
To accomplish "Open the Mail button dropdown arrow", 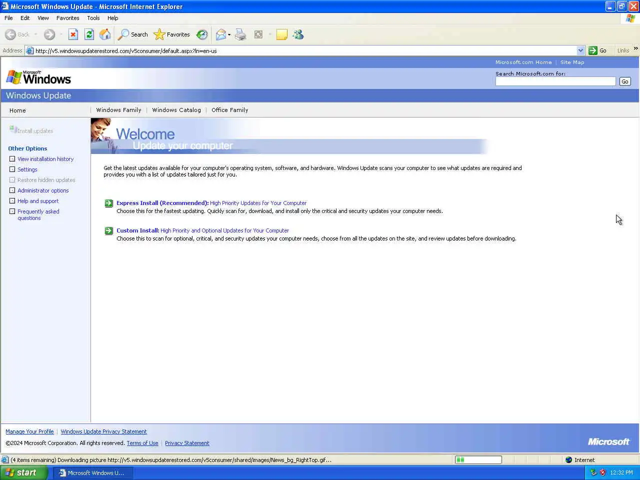I will (x=229, y=34).
